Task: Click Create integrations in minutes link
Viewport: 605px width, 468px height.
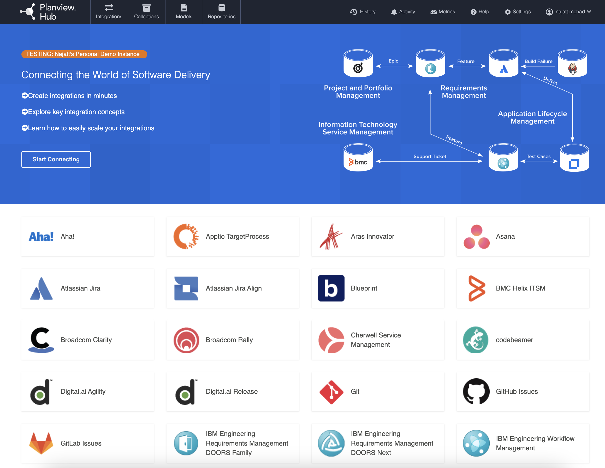Action: [x=72, y=96]
